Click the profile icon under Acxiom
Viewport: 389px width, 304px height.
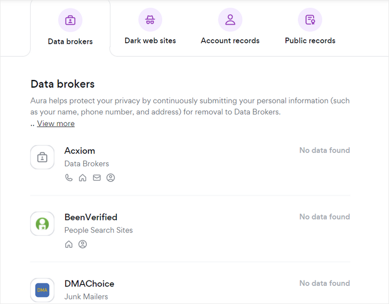[x=111, y=178]
